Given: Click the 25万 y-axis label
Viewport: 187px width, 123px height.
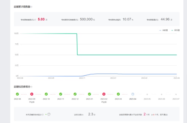Looking at the screenshot, I should (x=17, y=65).
